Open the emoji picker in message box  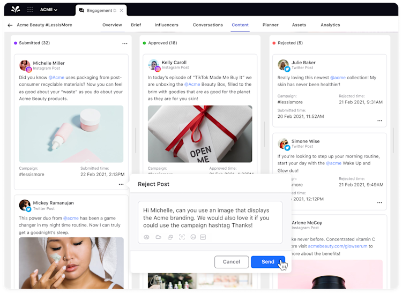193,237
